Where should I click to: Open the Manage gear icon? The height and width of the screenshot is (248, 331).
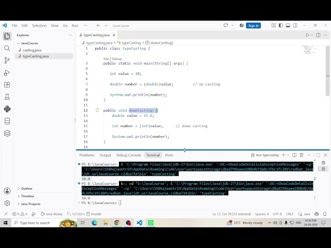[7, 203]
